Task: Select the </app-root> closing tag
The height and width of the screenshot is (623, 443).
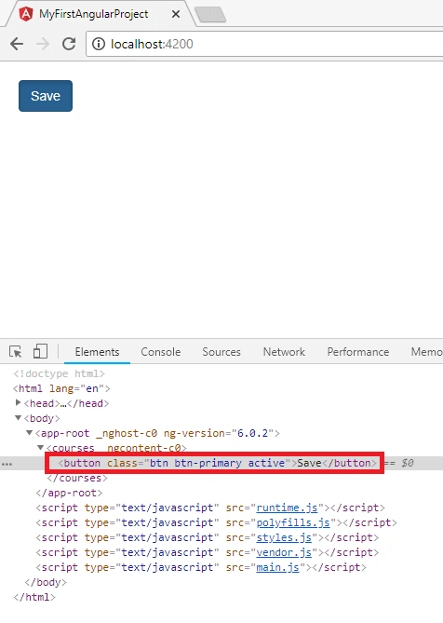Action: (x=69, y=493)
